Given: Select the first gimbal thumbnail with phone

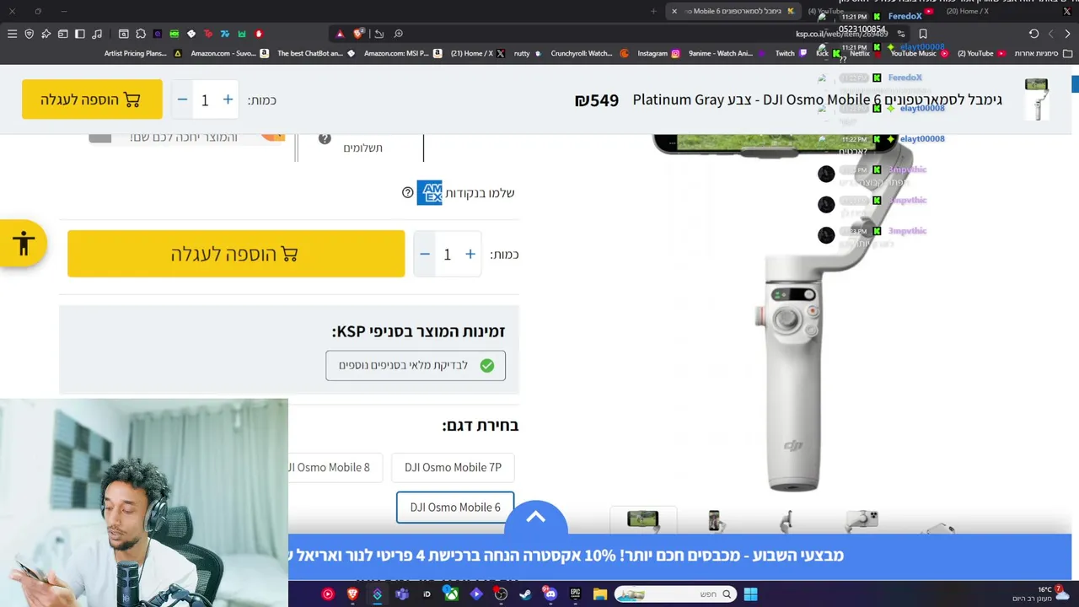Looking at the screenshot, I should click(x=642, y=520).
